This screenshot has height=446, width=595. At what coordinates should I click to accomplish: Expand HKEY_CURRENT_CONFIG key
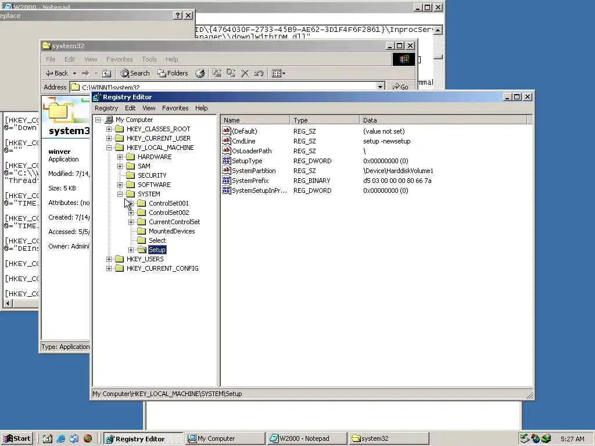click(109, 268)
